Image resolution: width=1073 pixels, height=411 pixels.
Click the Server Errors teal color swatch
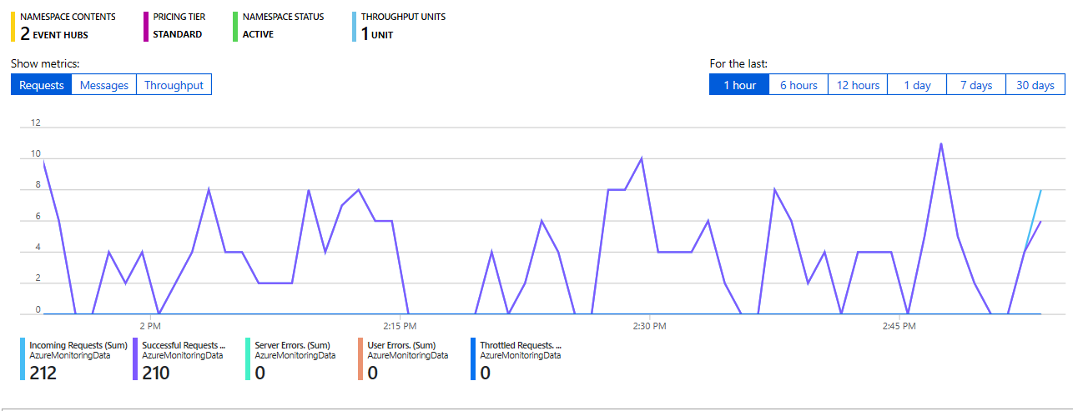click(x=248, y=359)
